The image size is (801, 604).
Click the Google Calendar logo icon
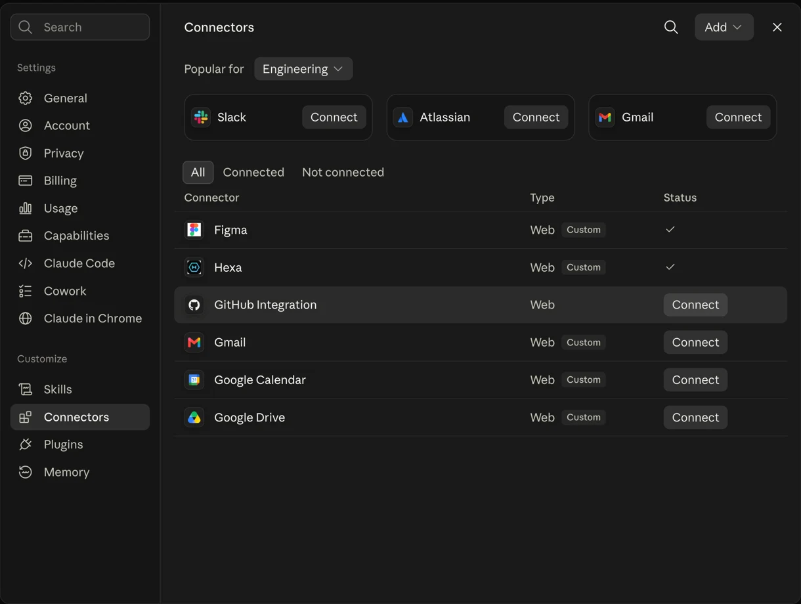point(194,379)
